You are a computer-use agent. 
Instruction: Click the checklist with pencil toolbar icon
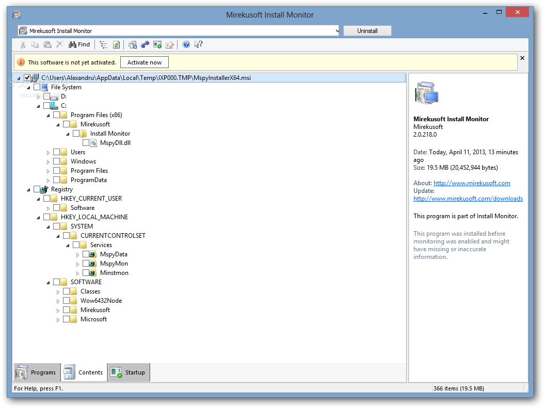170,45
